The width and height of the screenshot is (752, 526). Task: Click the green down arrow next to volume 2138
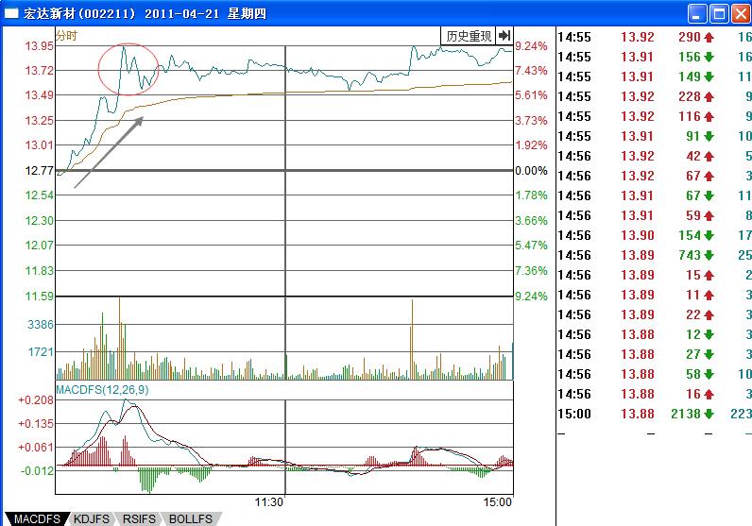(x=709, y=414)
